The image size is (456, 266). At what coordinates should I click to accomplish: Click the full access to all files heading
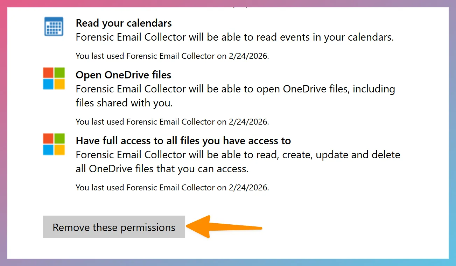pyautogui.click(x=183, y=141)
